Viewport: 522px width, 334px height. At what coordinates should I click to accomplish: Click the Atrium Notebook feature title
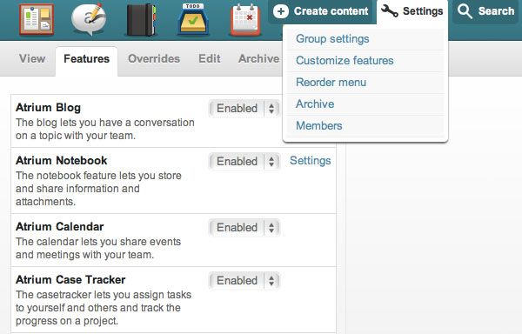click(62, 160)
